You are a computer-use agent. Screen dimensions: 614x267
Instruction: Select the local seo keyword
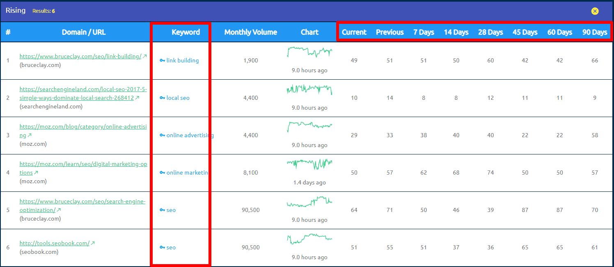click(x=178, y=98)
